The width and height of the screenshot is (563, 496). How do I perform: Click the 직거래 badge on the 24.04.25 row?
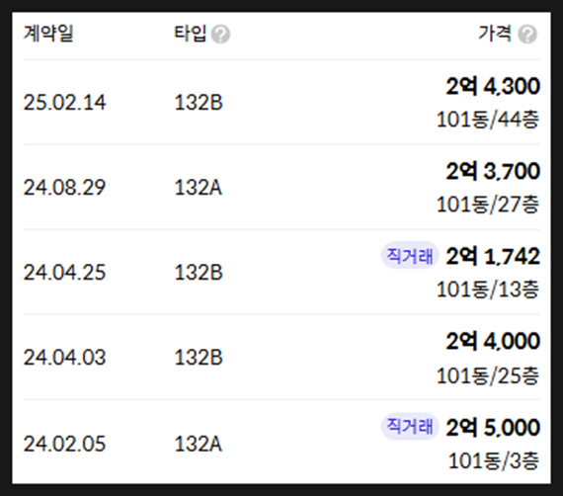(x=410, y=256)
